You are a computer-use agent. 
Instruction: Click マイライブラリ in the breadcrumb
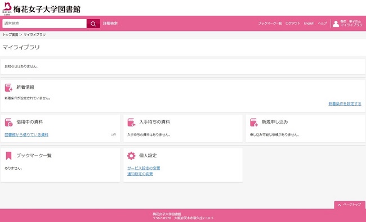[x=34, y=34]
